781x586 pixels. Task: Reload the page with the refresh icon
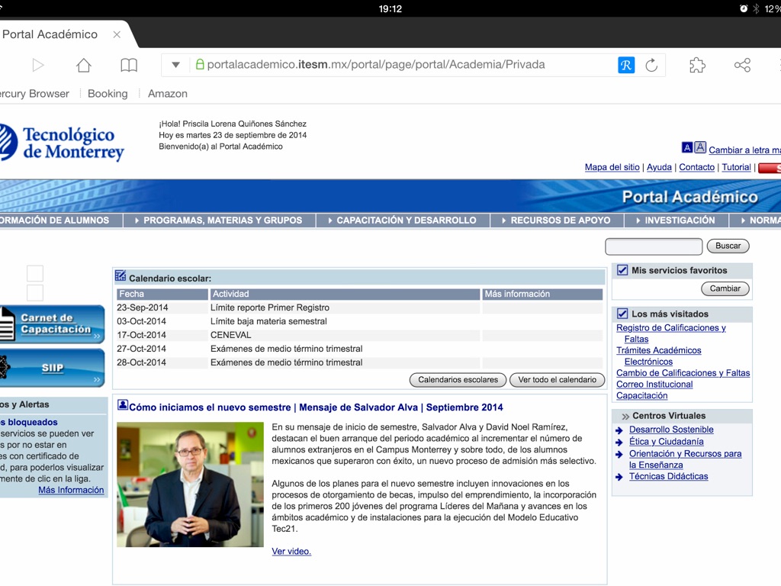pyautogui.click(x=651, y=66)
